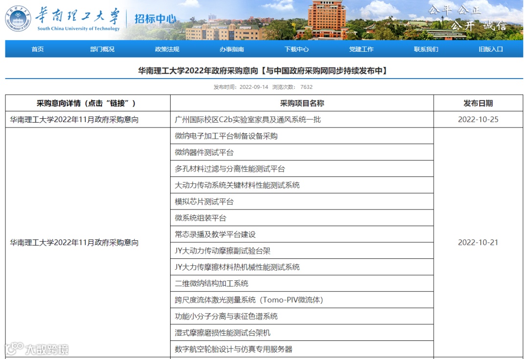528x359 pixels.
Task: Click 微纳器件测试平台 row
Action: pyautogui.click(x=302, y=152)
